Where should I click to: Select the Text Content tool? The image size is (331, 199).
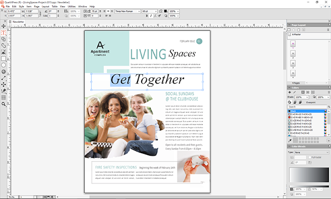(4, 32)
